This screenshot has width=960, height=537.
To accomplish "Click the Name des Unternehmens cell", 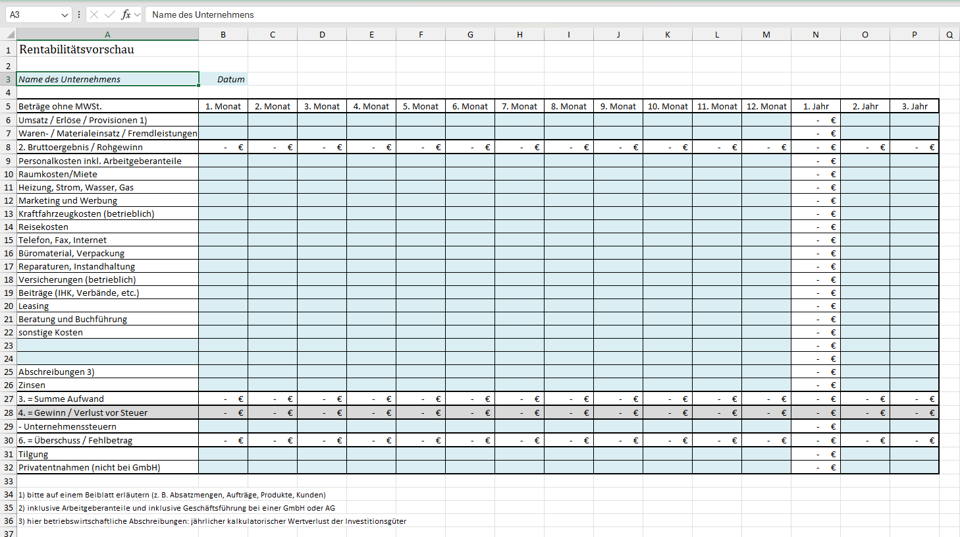I will pyautogui.click(x=107, y=79).
